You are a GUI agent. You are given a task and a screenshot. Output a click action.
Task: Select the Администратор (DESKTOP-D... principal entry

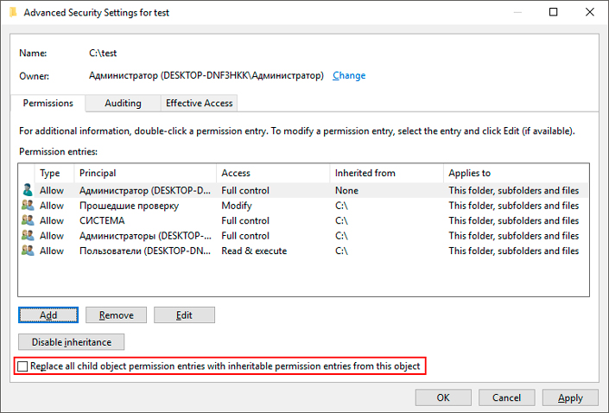tap(145, 190)
